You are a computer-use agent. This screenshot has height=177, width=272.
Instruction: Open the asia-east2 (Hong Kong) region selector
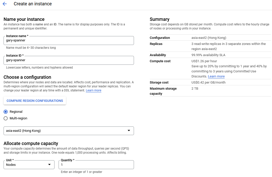pyautogui.click(x=69, y=131)
